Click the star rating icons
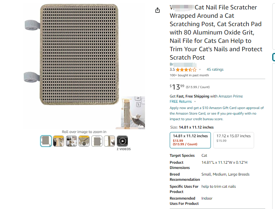 (x=186, y=70)
